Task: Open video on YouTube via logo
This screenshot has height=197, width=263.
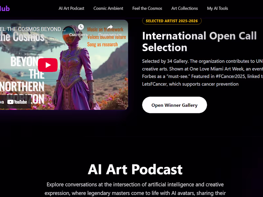Action: [x=17, y=102]
